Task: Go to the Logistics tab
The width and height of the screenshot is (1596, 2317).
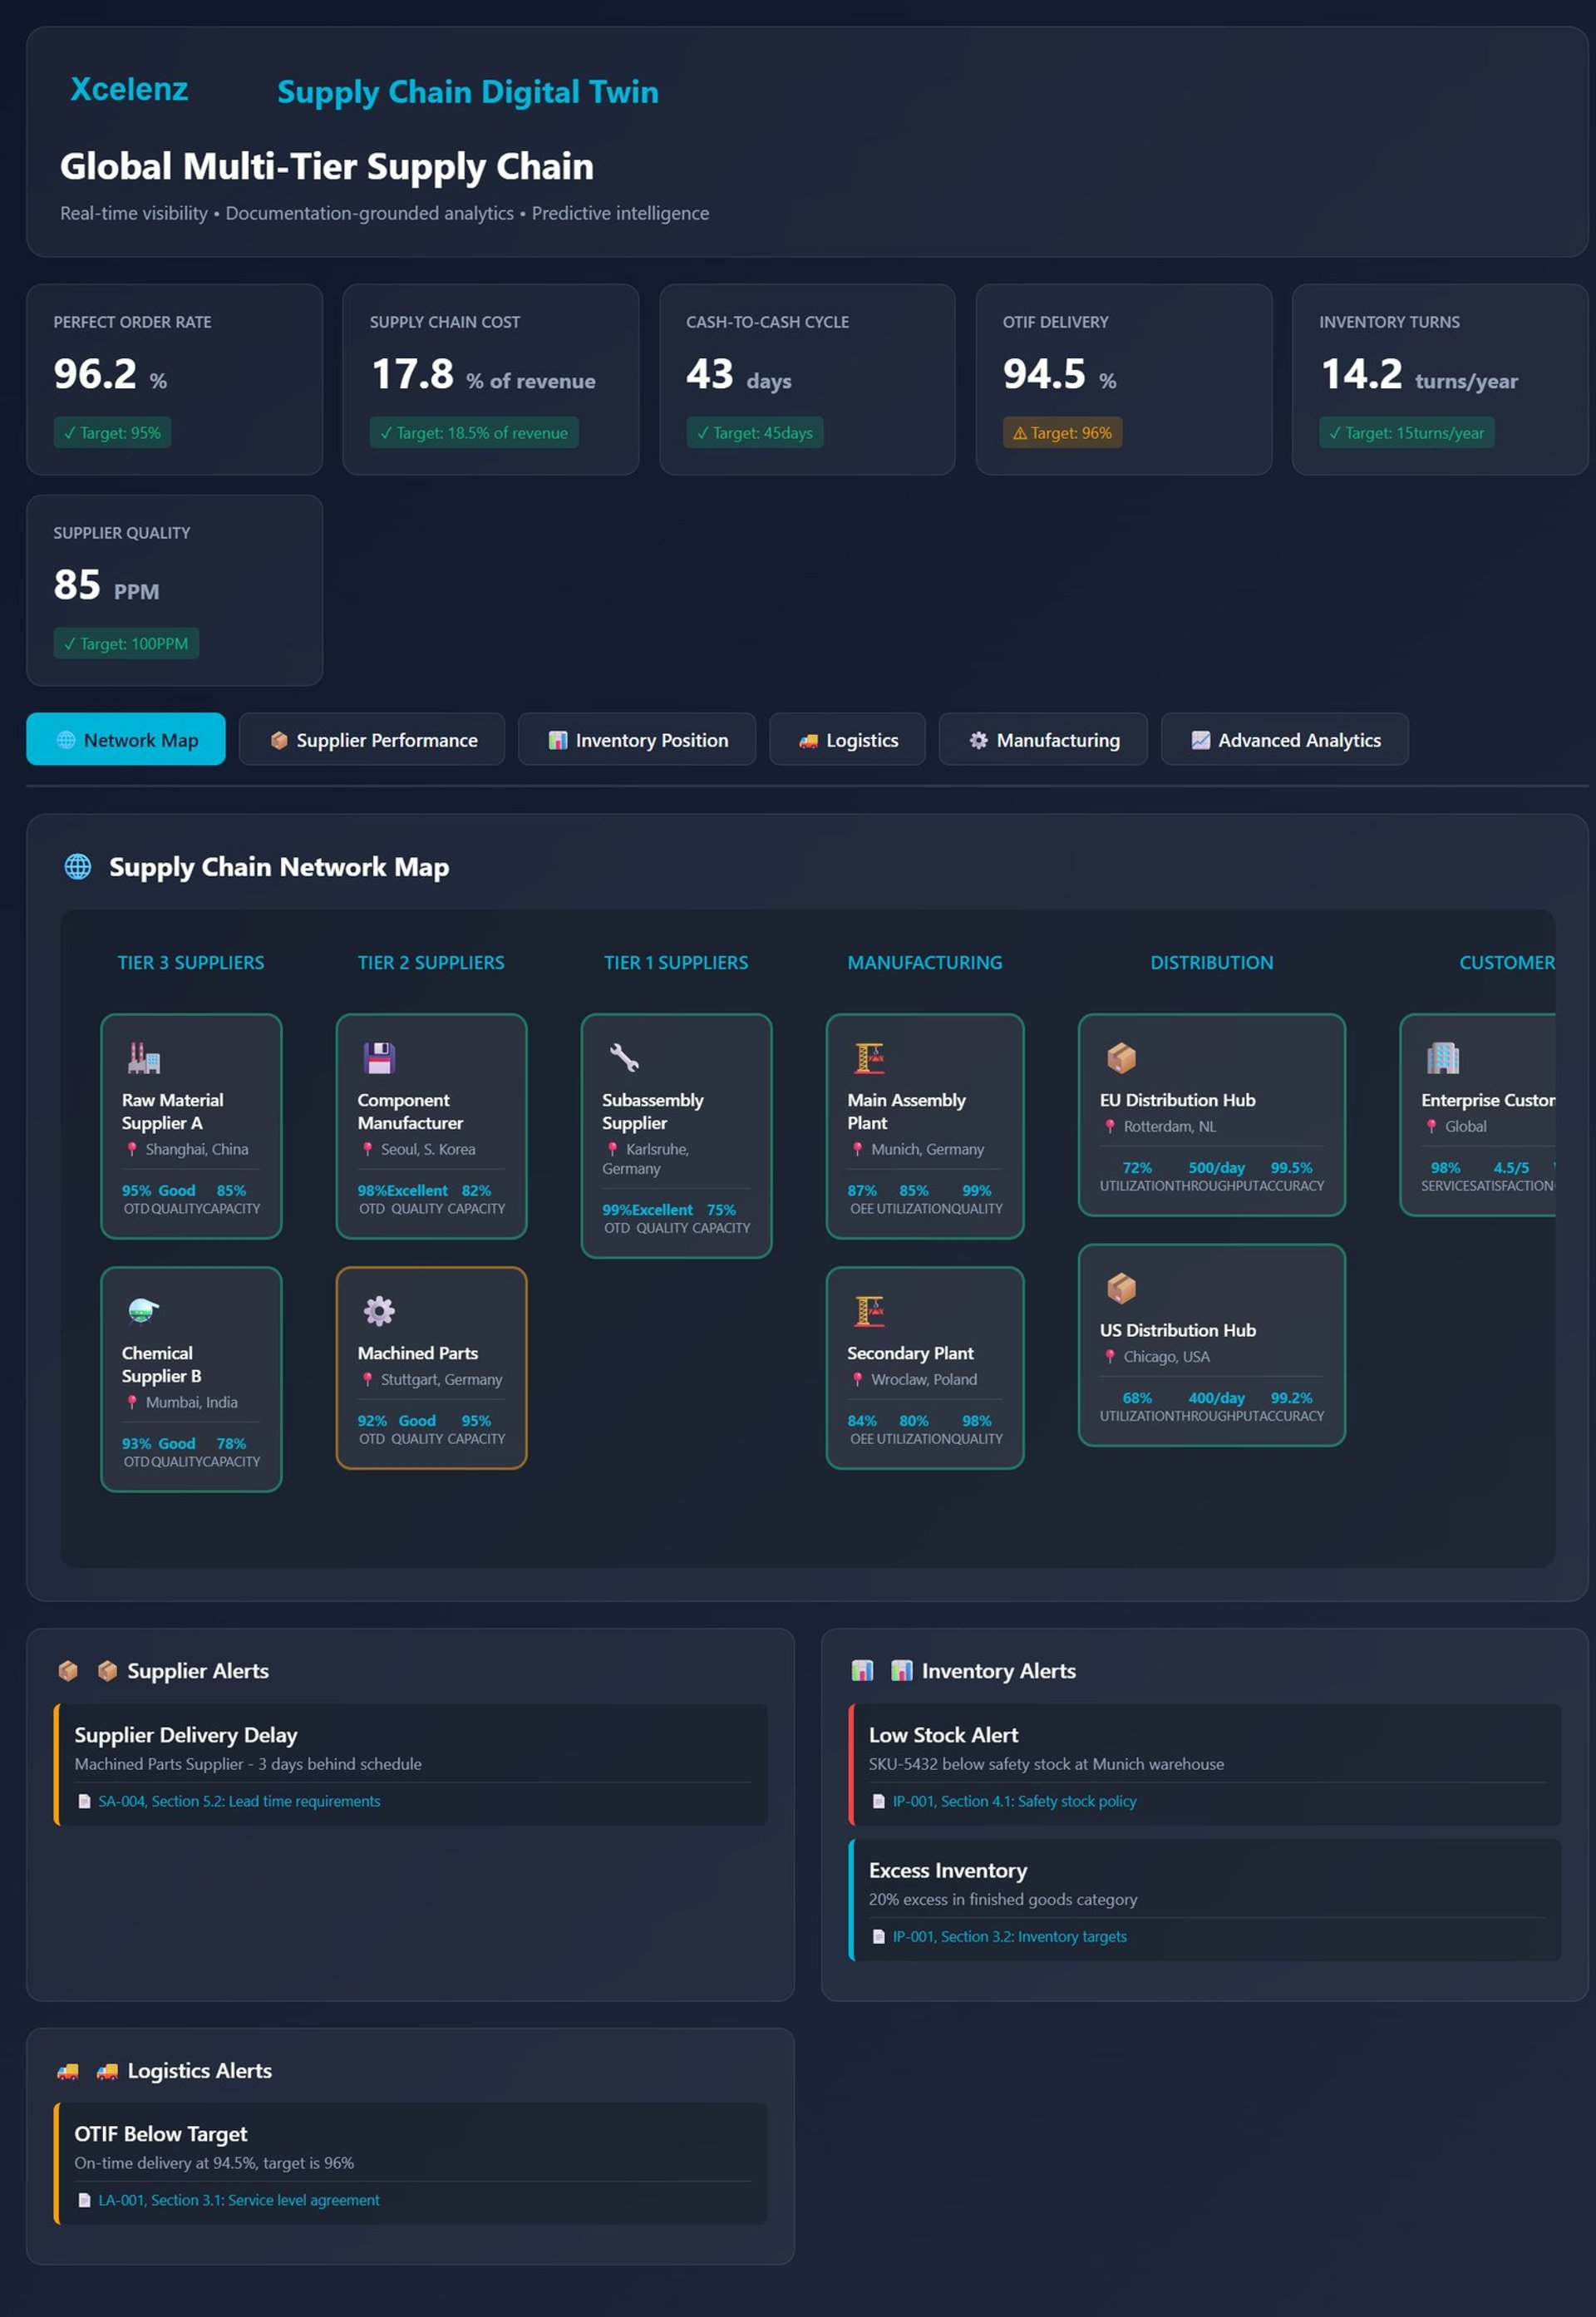Action: [847, 740]
